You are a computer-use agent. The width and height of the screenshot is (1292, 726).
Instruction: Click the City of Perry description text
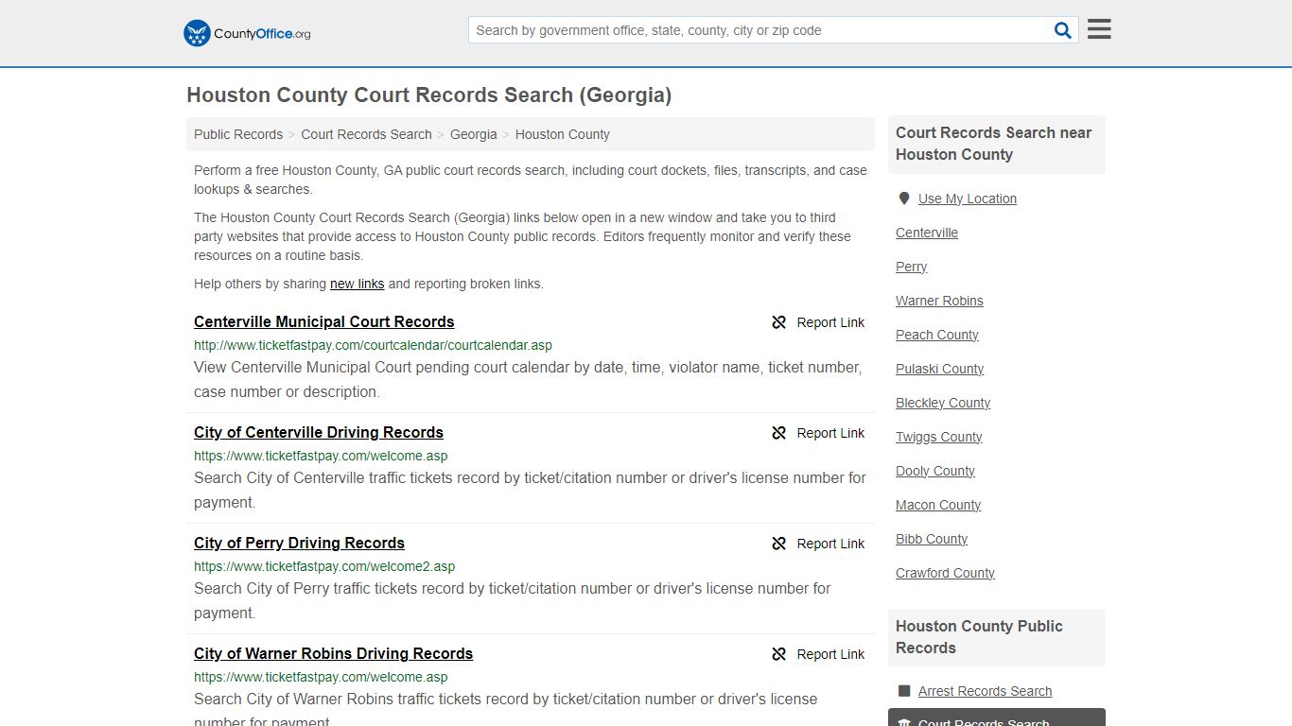point(513,600)
